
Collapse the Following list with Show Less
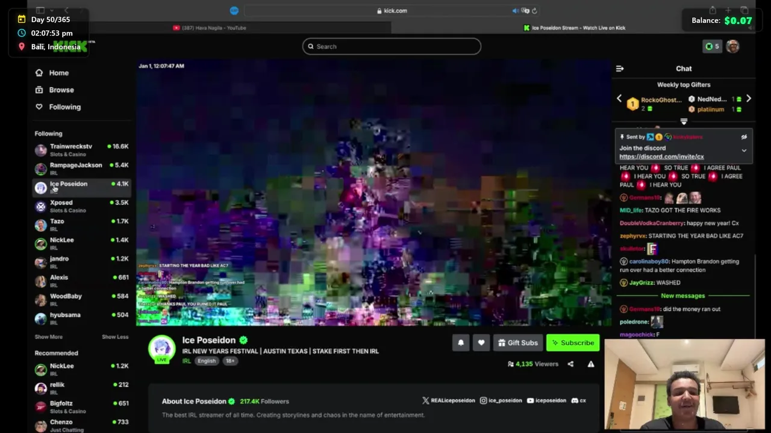click(x=115, y=337)
